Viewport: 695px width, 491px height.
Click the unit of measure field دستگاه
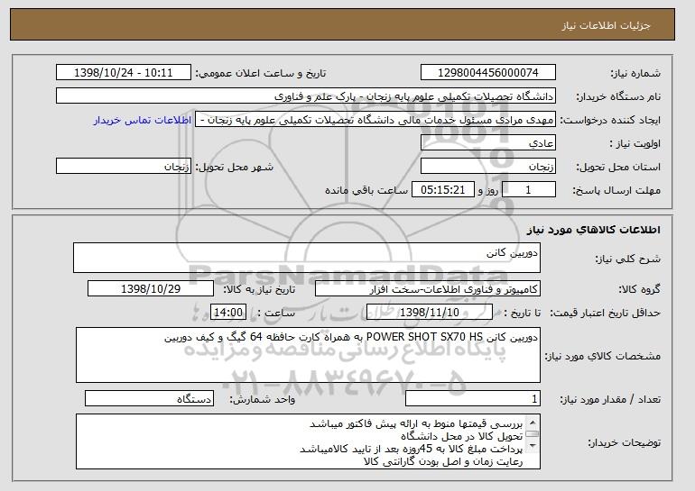click(x=149, y=398)
